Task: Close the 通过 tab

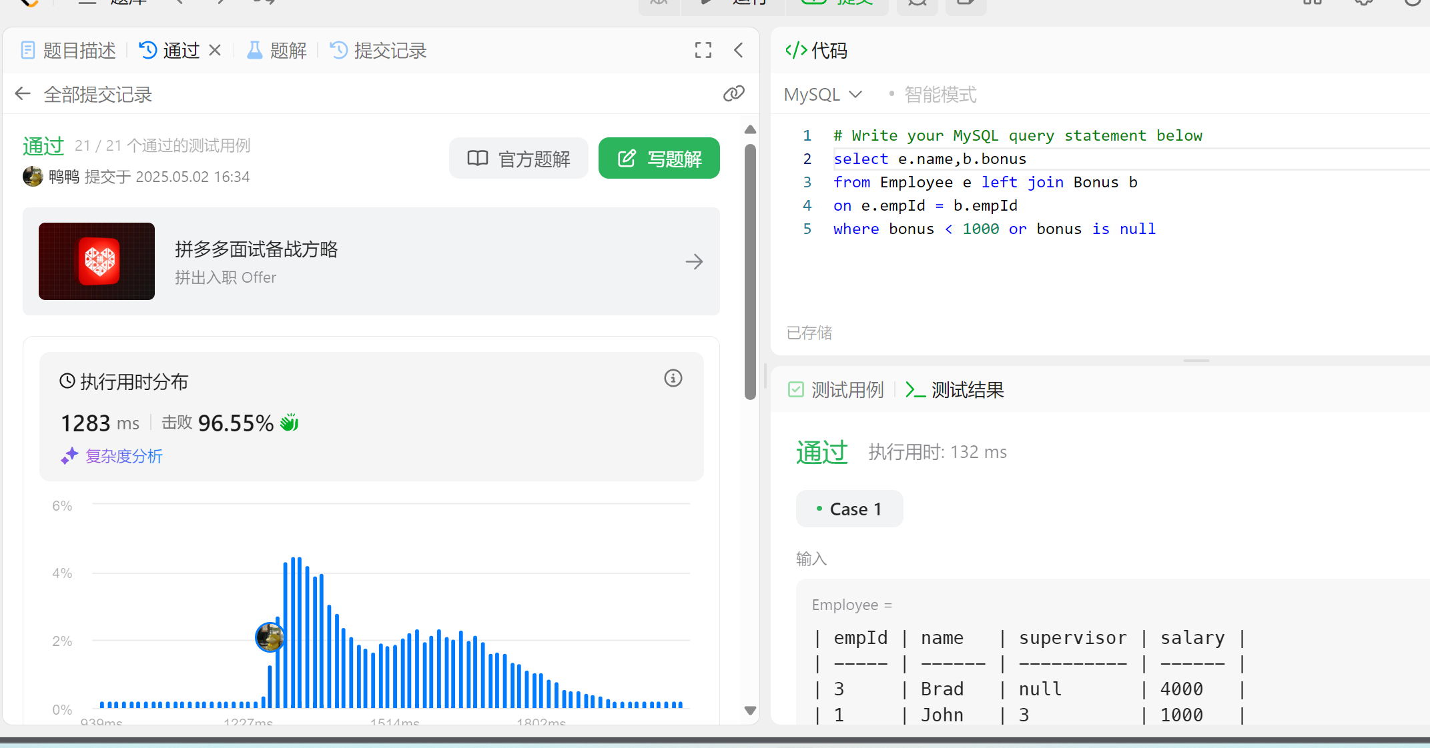Action: tap(215, 50)
